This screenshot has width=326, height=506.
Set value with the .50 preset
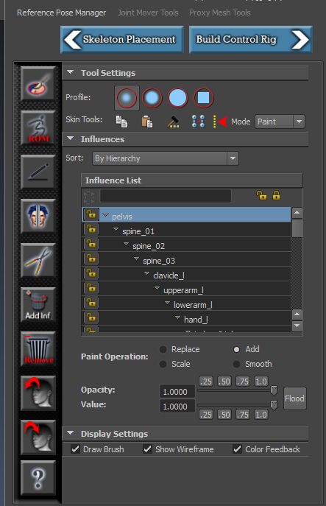coord(224,415)
